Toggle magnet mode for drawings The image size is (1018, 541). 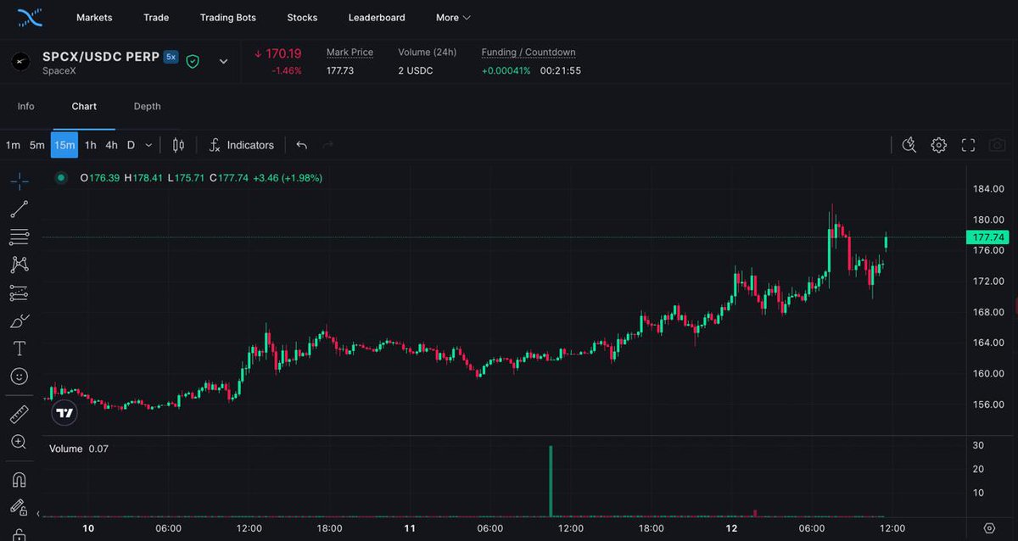click(19, 479)
